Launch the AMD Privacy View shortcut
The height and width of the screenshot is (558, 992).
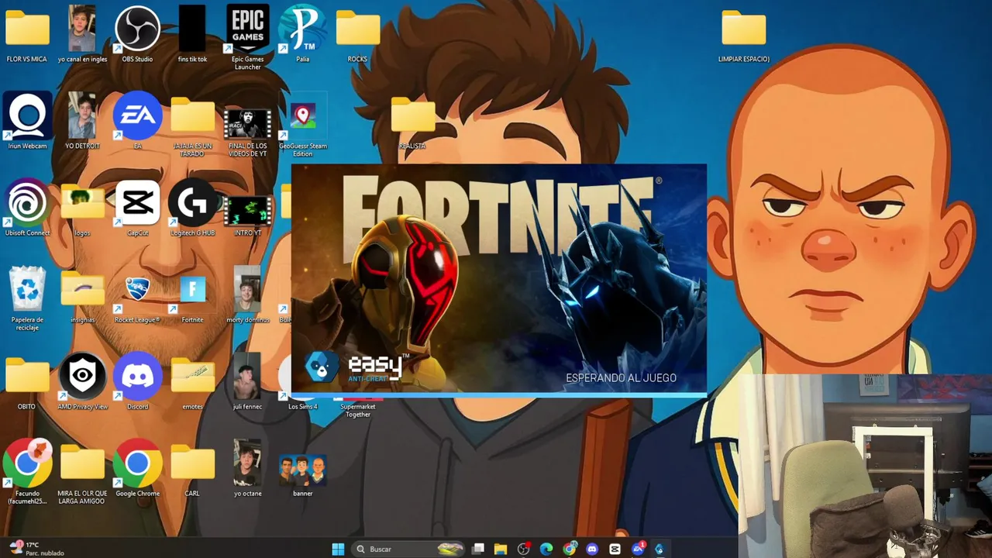(x=82, y=381)
